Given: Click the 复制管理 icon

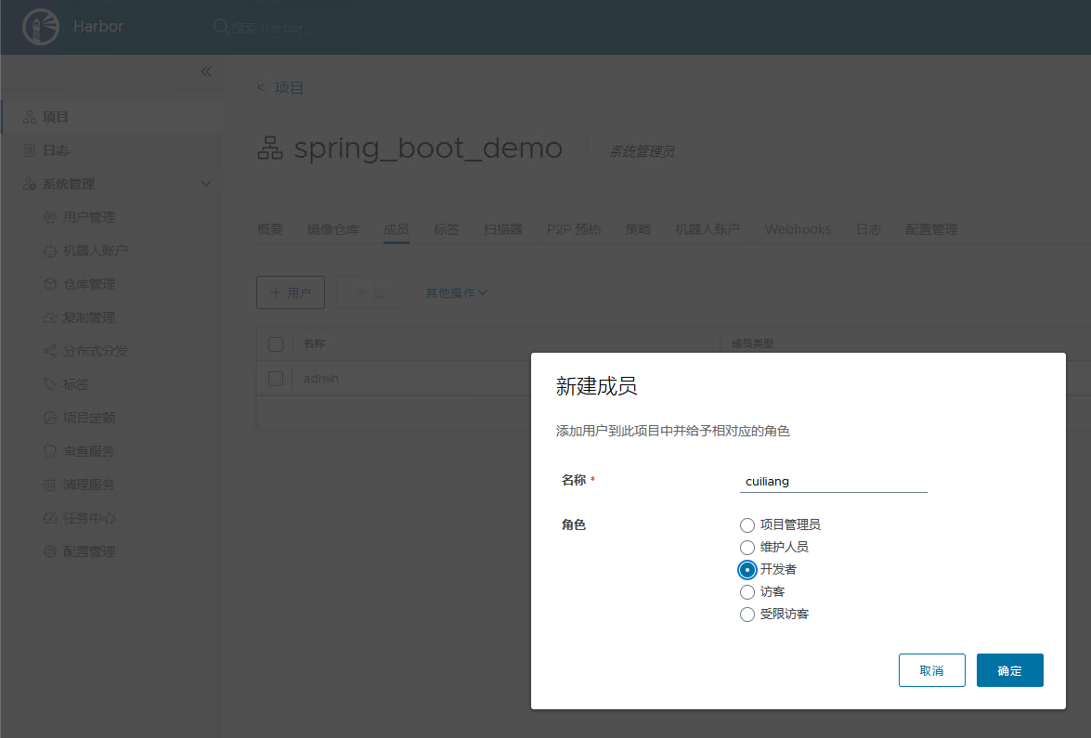Looking at the screenshot, I should 50,317.
